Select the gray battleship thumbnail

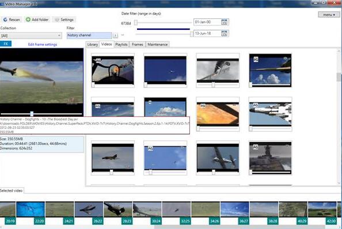click(270, 158)
